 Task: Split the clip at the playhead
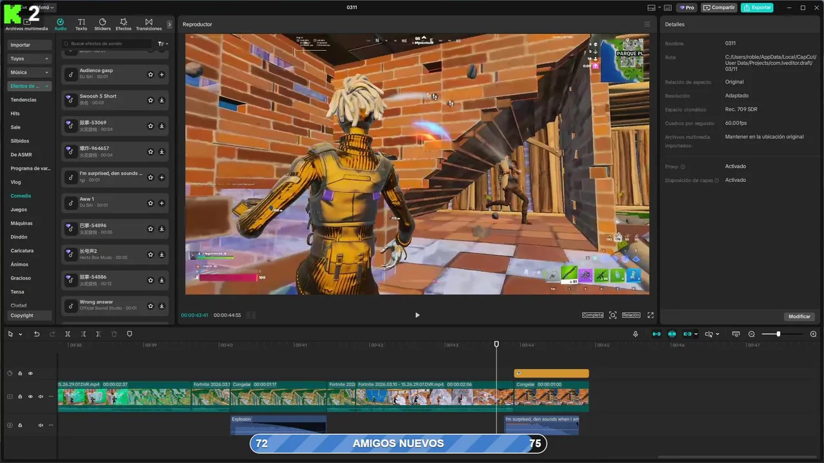[x=68, y=334]
